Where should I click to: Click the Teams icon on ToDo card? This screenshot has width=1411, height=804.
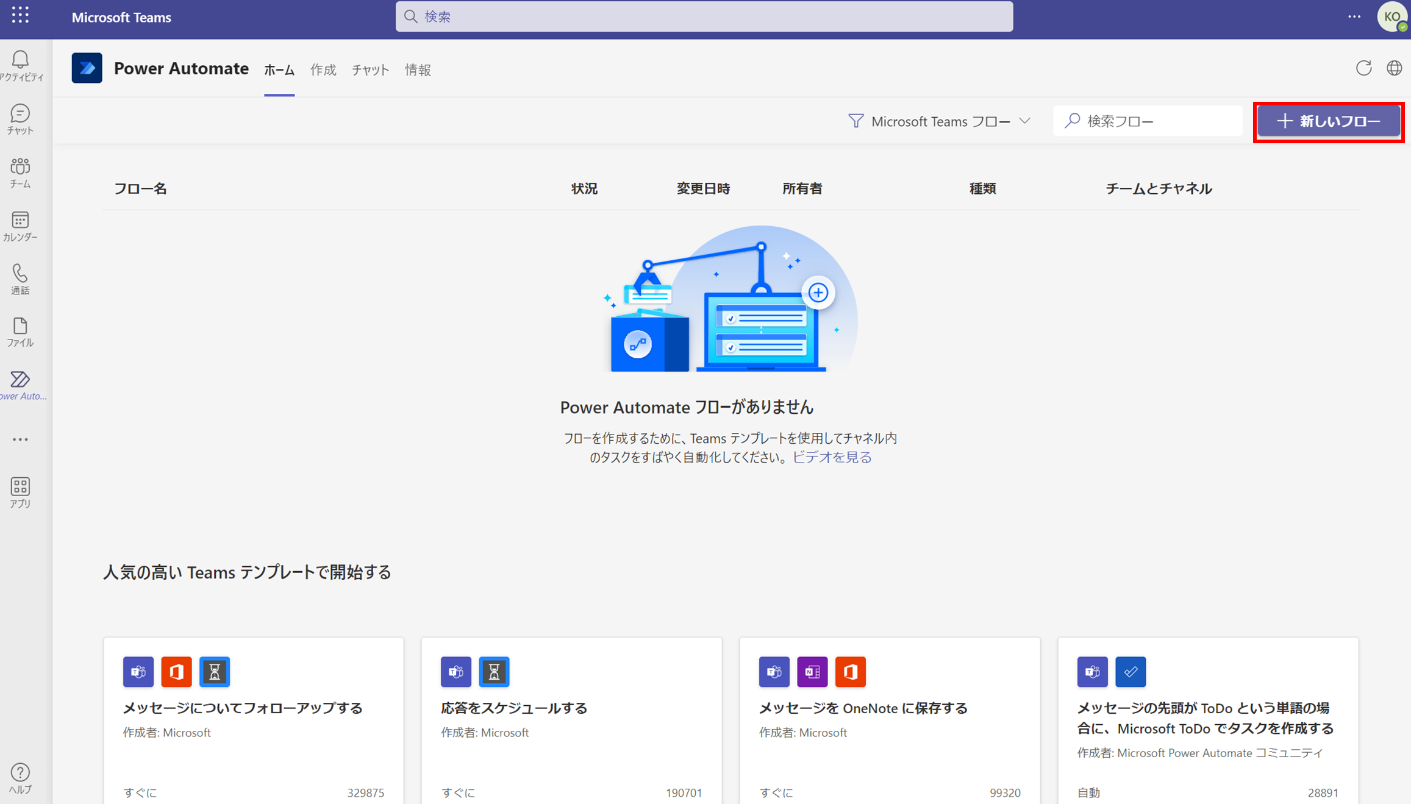click(1092, 672)
